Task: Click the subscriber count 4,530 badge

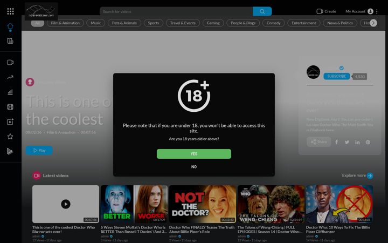Action: [x=360, y=77]
